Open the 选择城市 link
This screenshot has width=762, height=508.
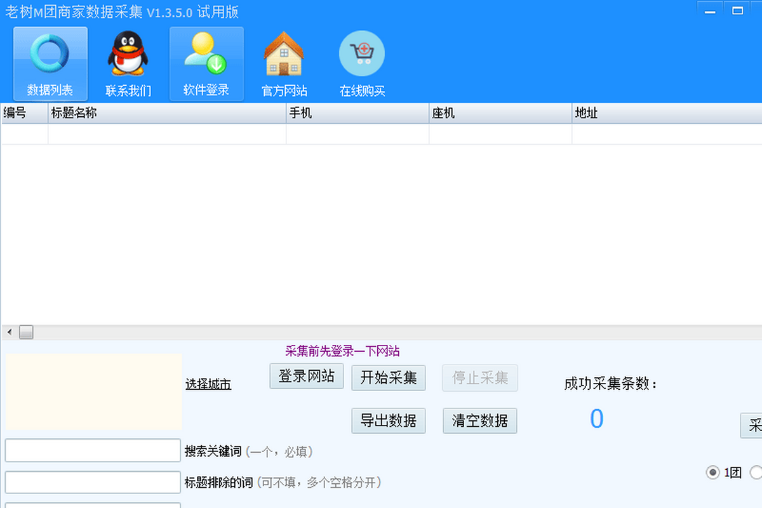(x=208, y=384)
